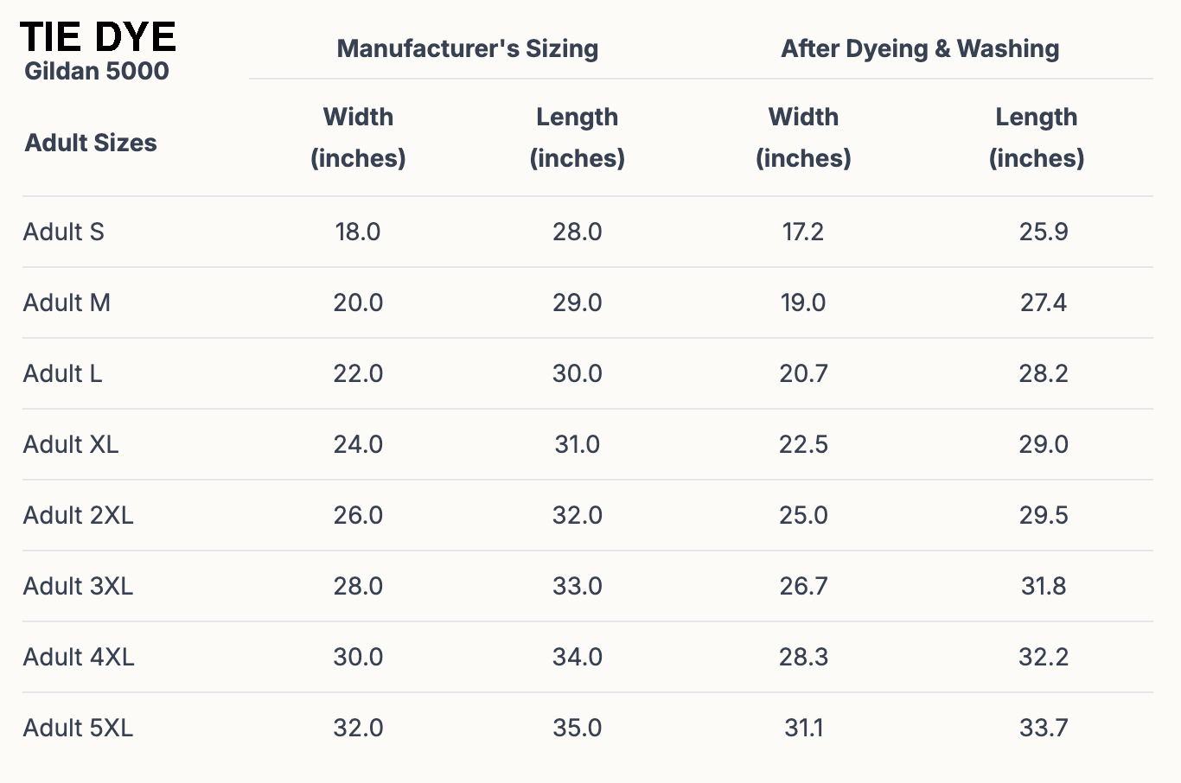Image resolution: width=1181 pixels, height=783 pixels.
Task: Select the Adult 3XL row label
Action: pyautogui.click(x=78, y=586)
